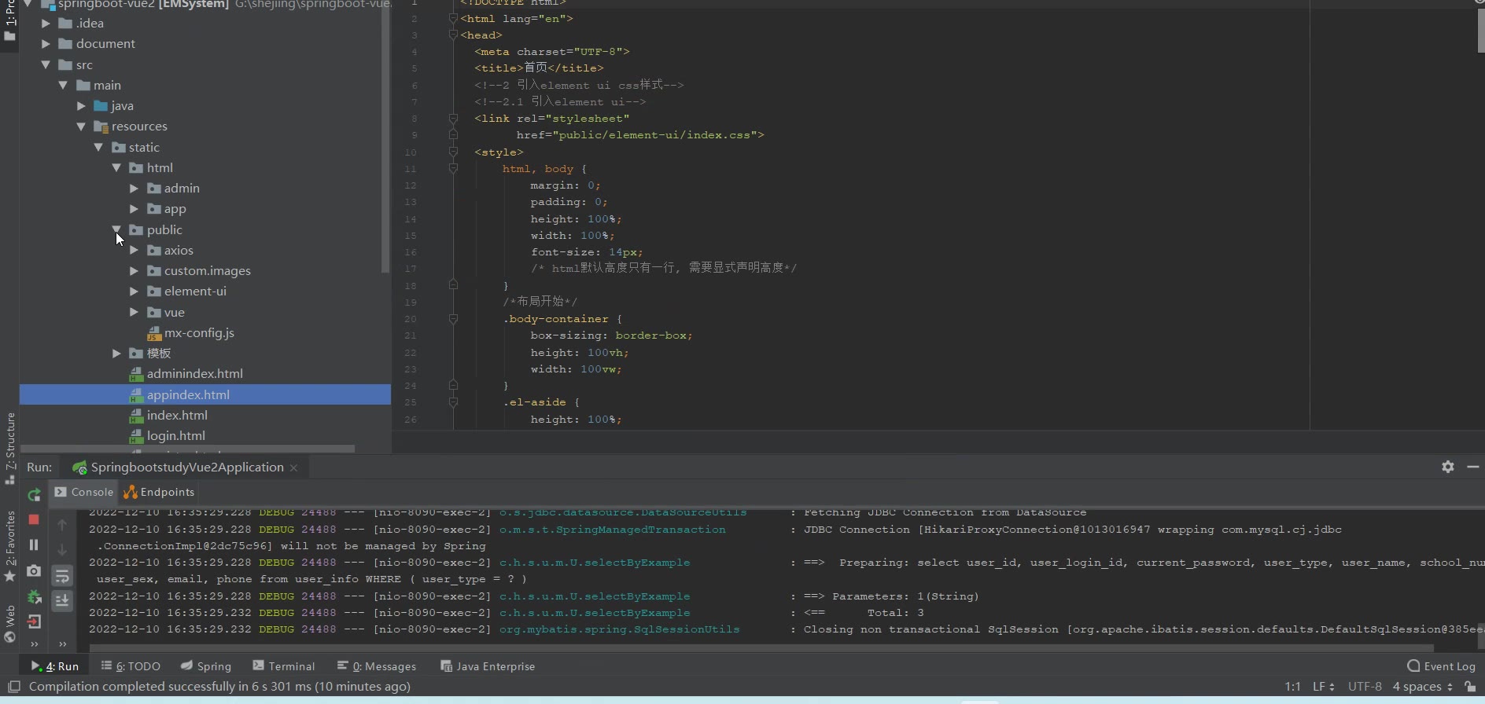Click the red Exit icon in Run toolbar

click(x=34, y=621)
